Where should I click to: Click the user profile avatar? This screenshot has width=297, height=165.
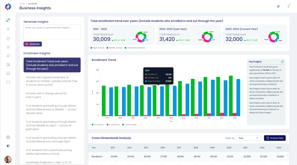coord(8,159)
